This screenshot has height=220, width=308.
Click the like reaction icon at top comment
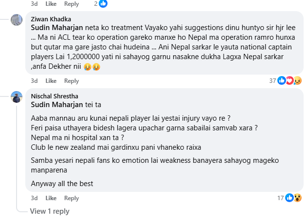pyautogui.click(x=103, y=3)
